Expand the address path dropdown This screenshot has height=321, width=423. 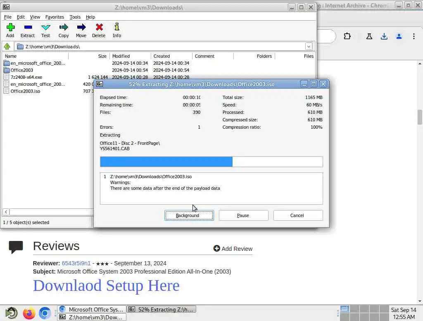click(309, 46)
